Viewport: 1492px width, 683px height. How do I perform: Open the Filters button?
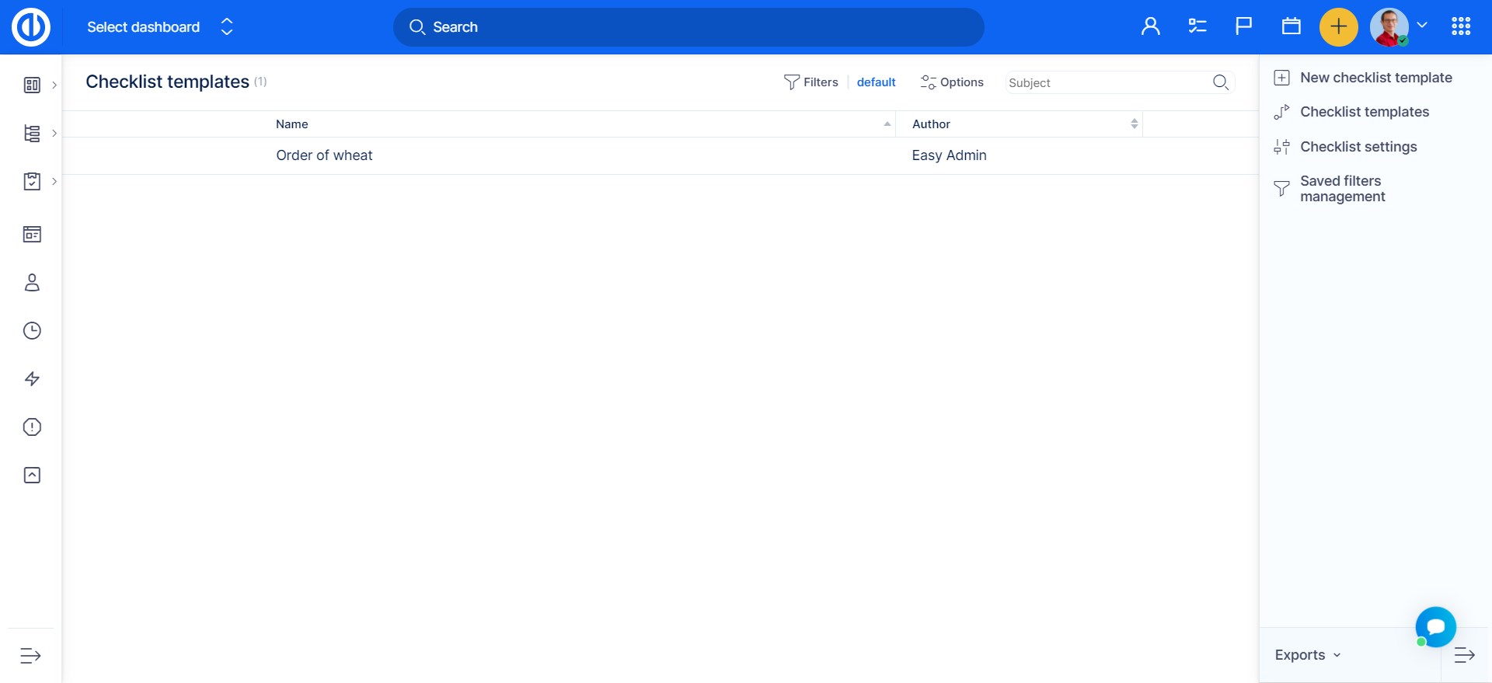[x=811, y=82]
